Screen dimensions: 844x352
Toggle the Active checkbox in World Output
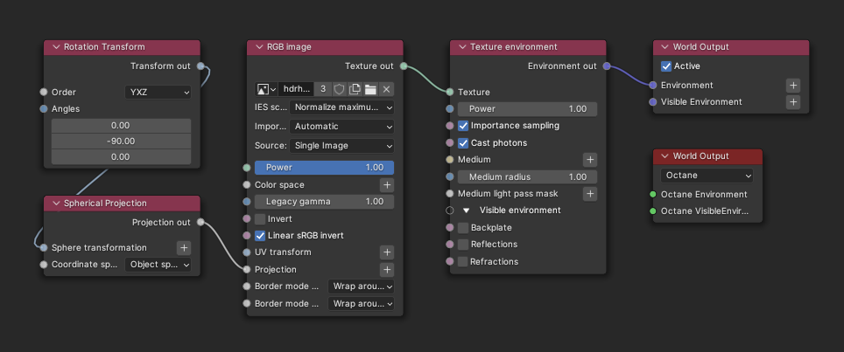[667, 66]
